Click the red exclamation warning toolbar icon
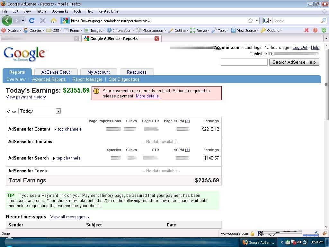The height and width of the screenshot is (247, 329). click(x=315, y=30)
